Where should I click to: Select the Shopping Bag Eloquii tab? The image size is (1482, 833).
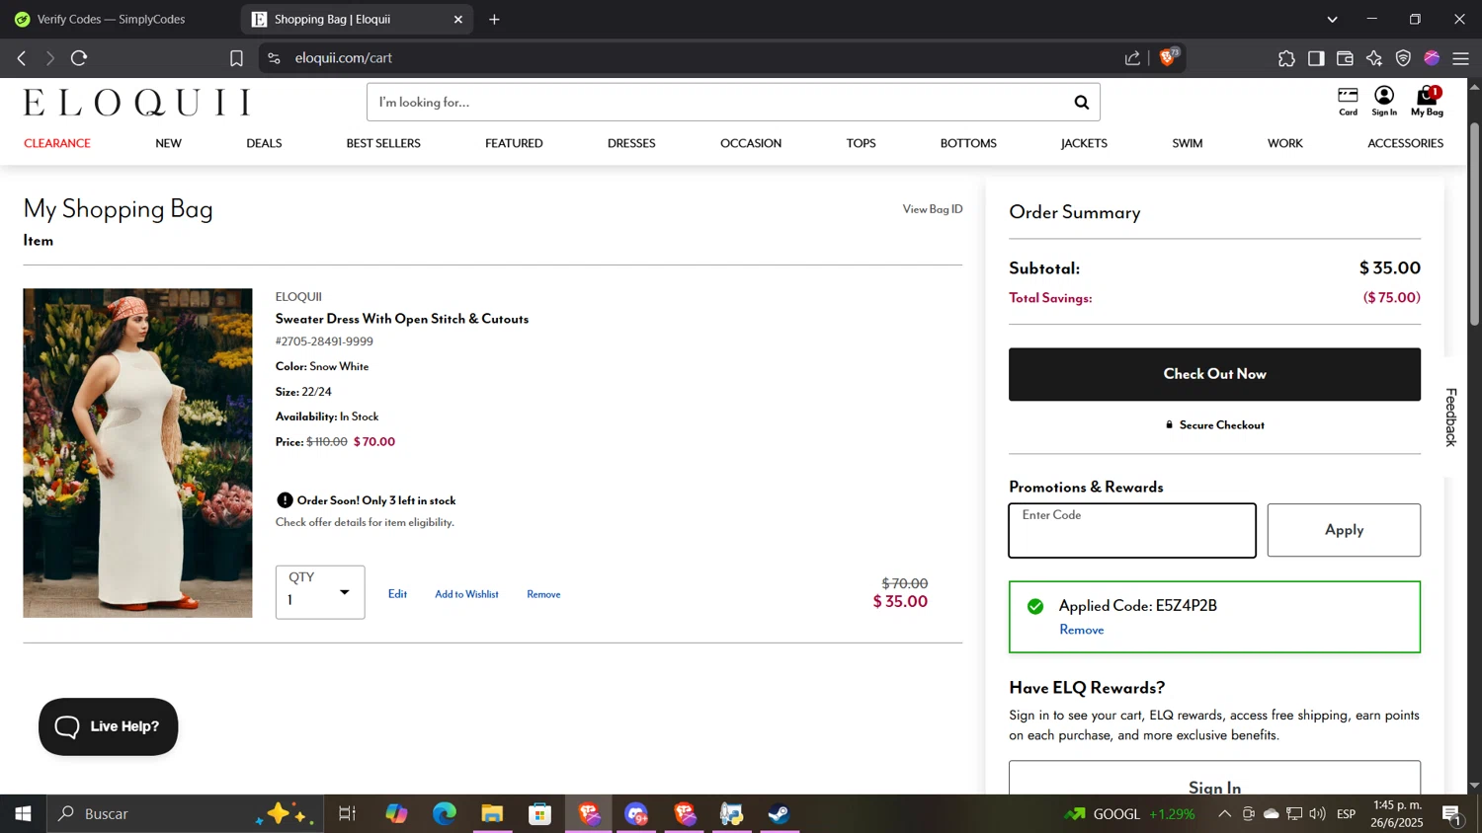(x=357, y=19)
